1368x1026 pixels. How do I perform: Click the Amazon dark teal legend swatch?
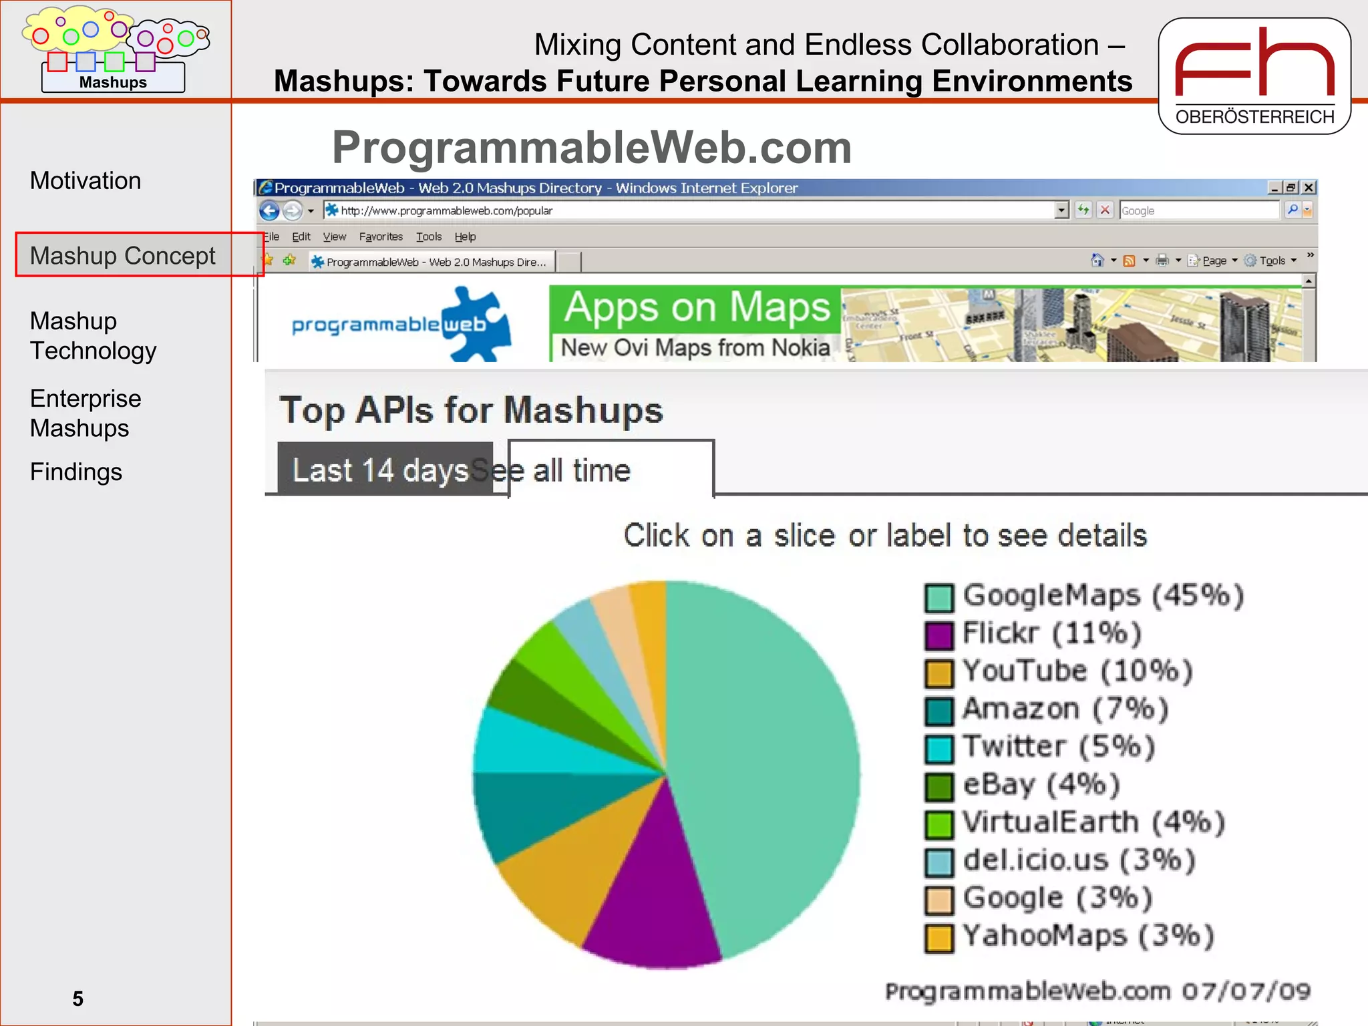pos(939,711)
